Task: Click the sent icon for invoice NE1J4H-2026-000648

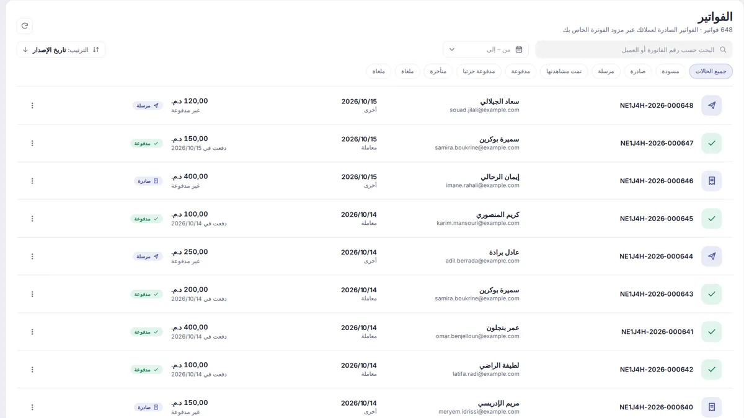Action: (x=711, y=105)
